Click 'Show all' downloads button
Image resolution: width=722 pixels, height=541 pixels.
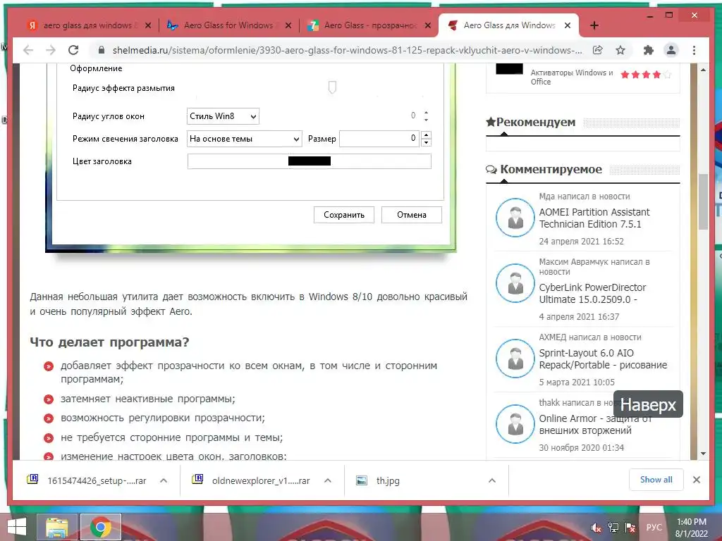tap(656, 480)
